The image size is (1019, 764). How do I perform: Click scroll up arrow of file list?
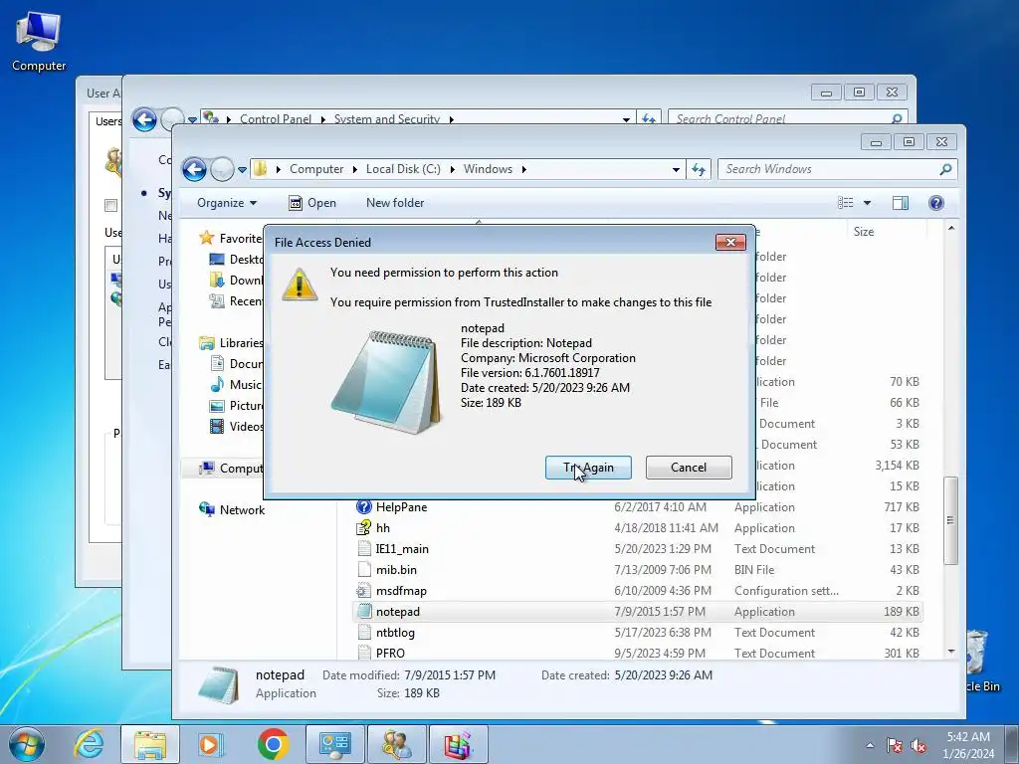tap(951, 229)
